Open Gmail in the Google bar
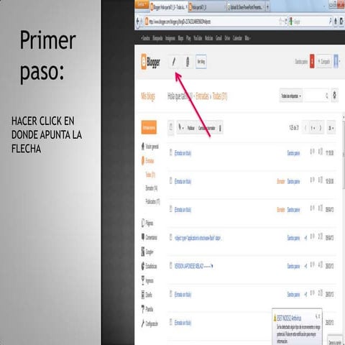Image resolution: width=345 pixels, height=345 pixels. (x=218, y=38)
